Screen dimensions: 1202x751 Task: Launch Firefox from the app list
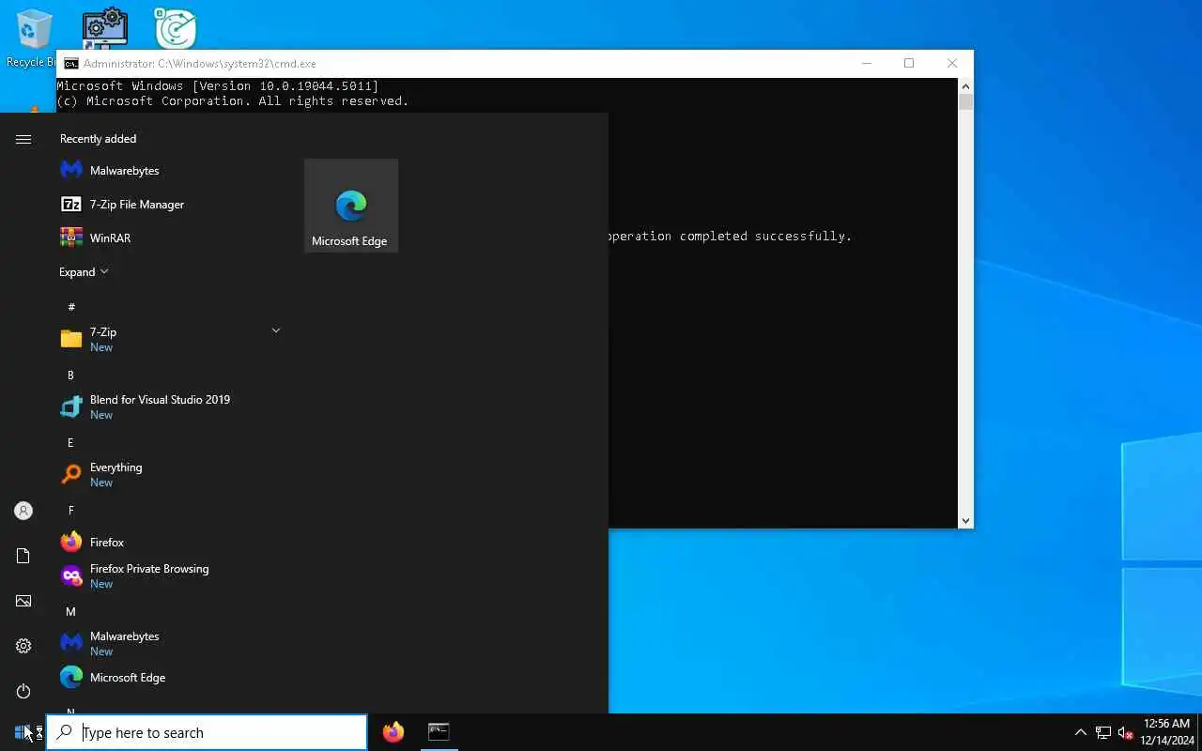click(169, 542)
